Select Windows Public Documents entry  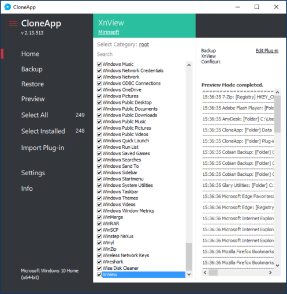[130, 109]
